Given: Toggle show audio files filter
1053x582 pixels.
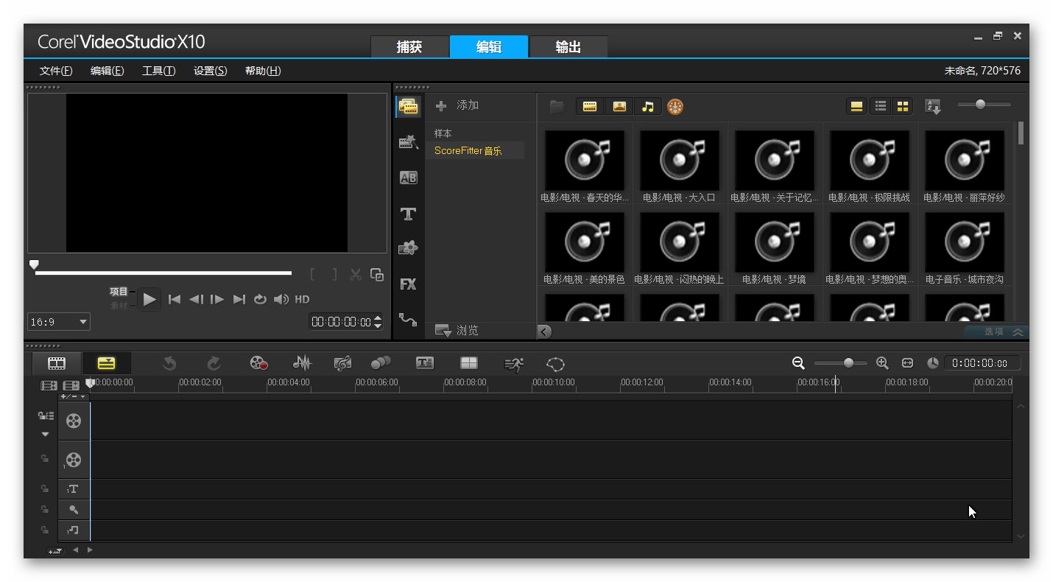Looking at the screenshot, I should (x=647, y=107).
